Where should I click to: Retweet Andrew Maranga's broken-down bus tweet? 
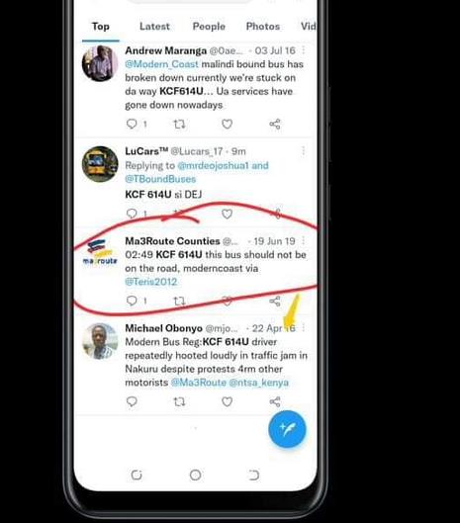[x=179, y=125]
